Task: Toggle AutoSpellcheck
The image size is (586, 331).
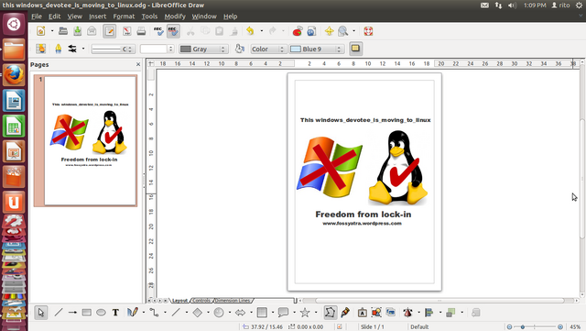Action: pos(173,31)
